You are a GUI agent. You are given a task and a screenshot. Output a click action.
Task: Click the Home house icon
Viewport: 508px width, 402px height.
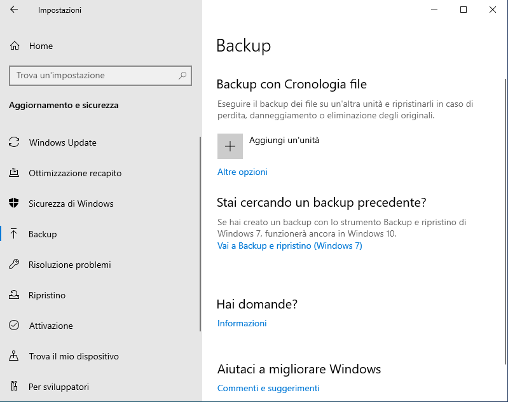(15, 46)
